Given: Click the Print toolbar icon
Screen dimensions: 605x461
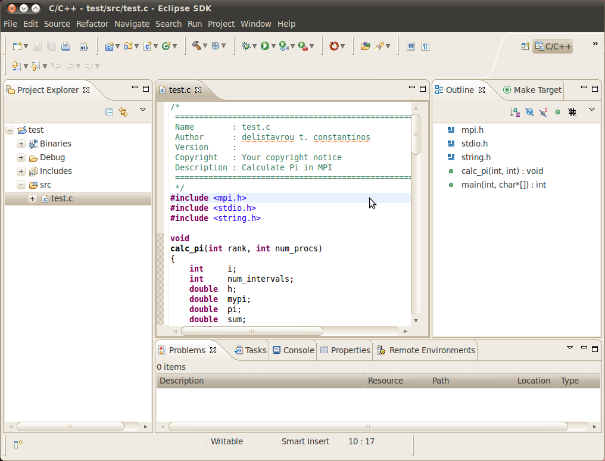Looking at the screenshot, I should click(66, 46).
